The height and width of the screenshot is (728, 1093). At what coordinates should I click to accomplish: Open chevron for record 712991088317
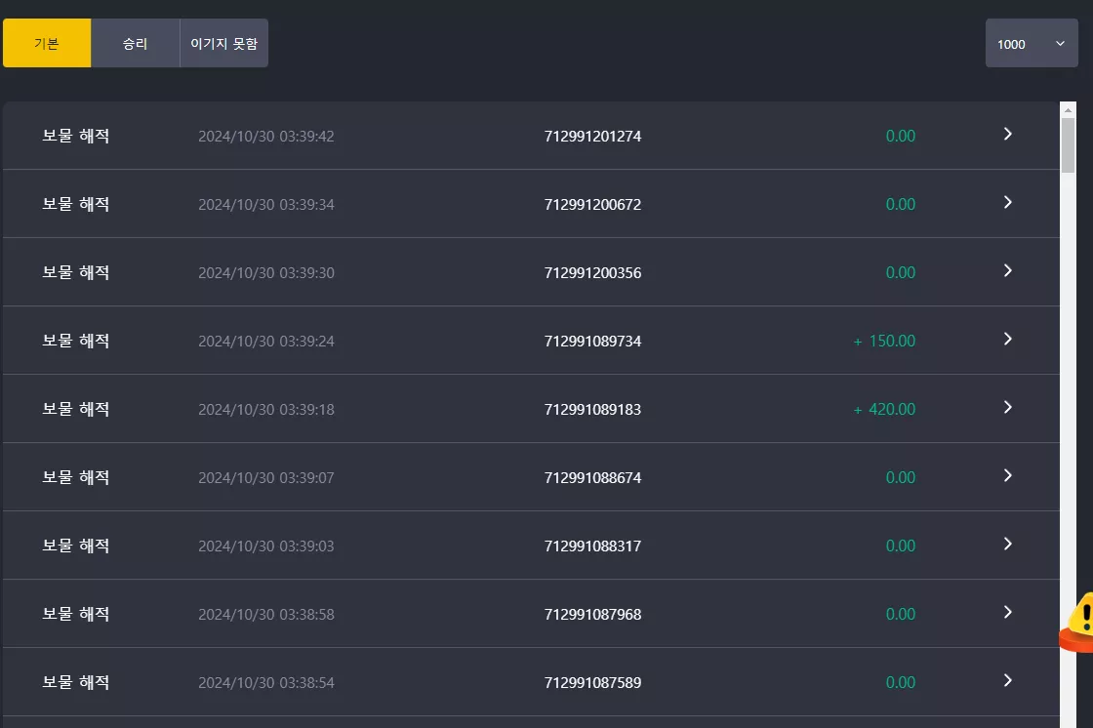click(x=1007, y=544)
